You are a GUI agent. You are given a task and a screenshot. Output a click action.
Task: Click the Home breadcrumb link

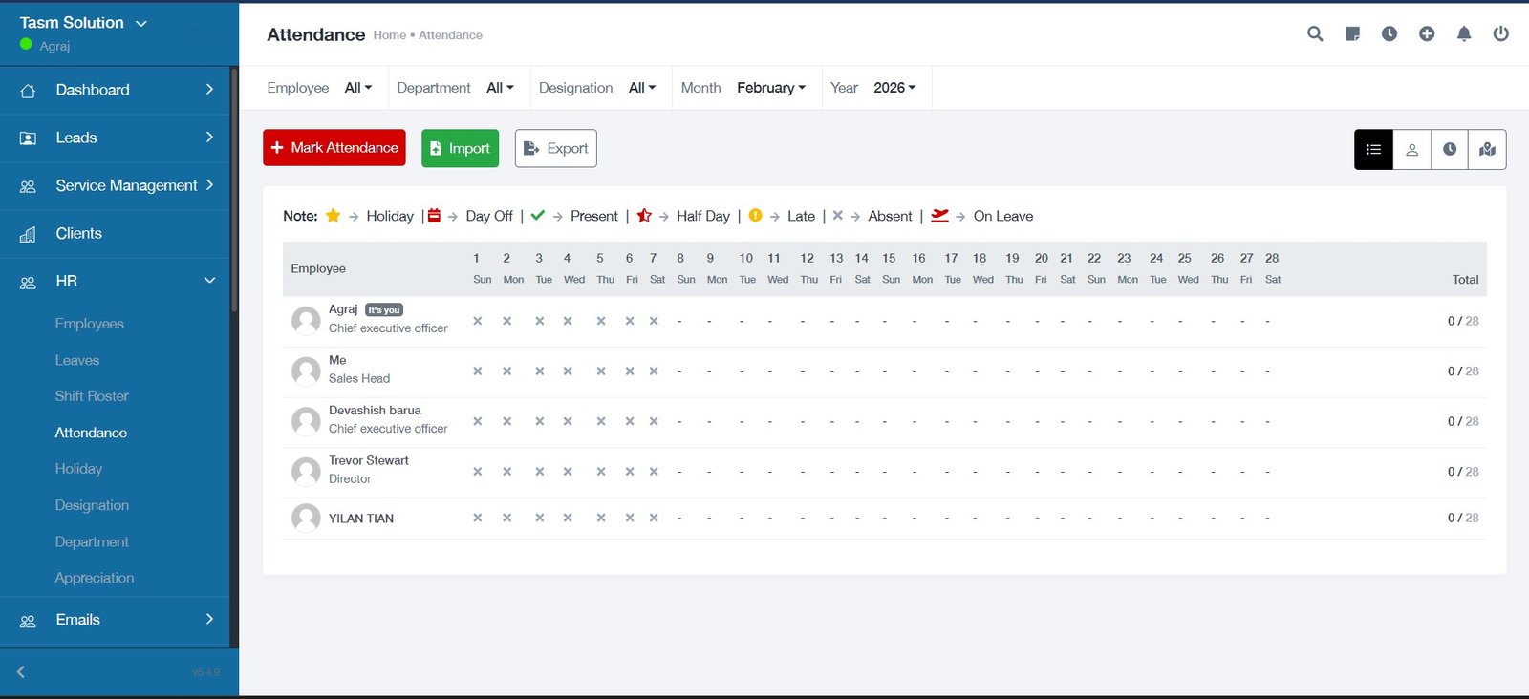click(x=389, y=35)
